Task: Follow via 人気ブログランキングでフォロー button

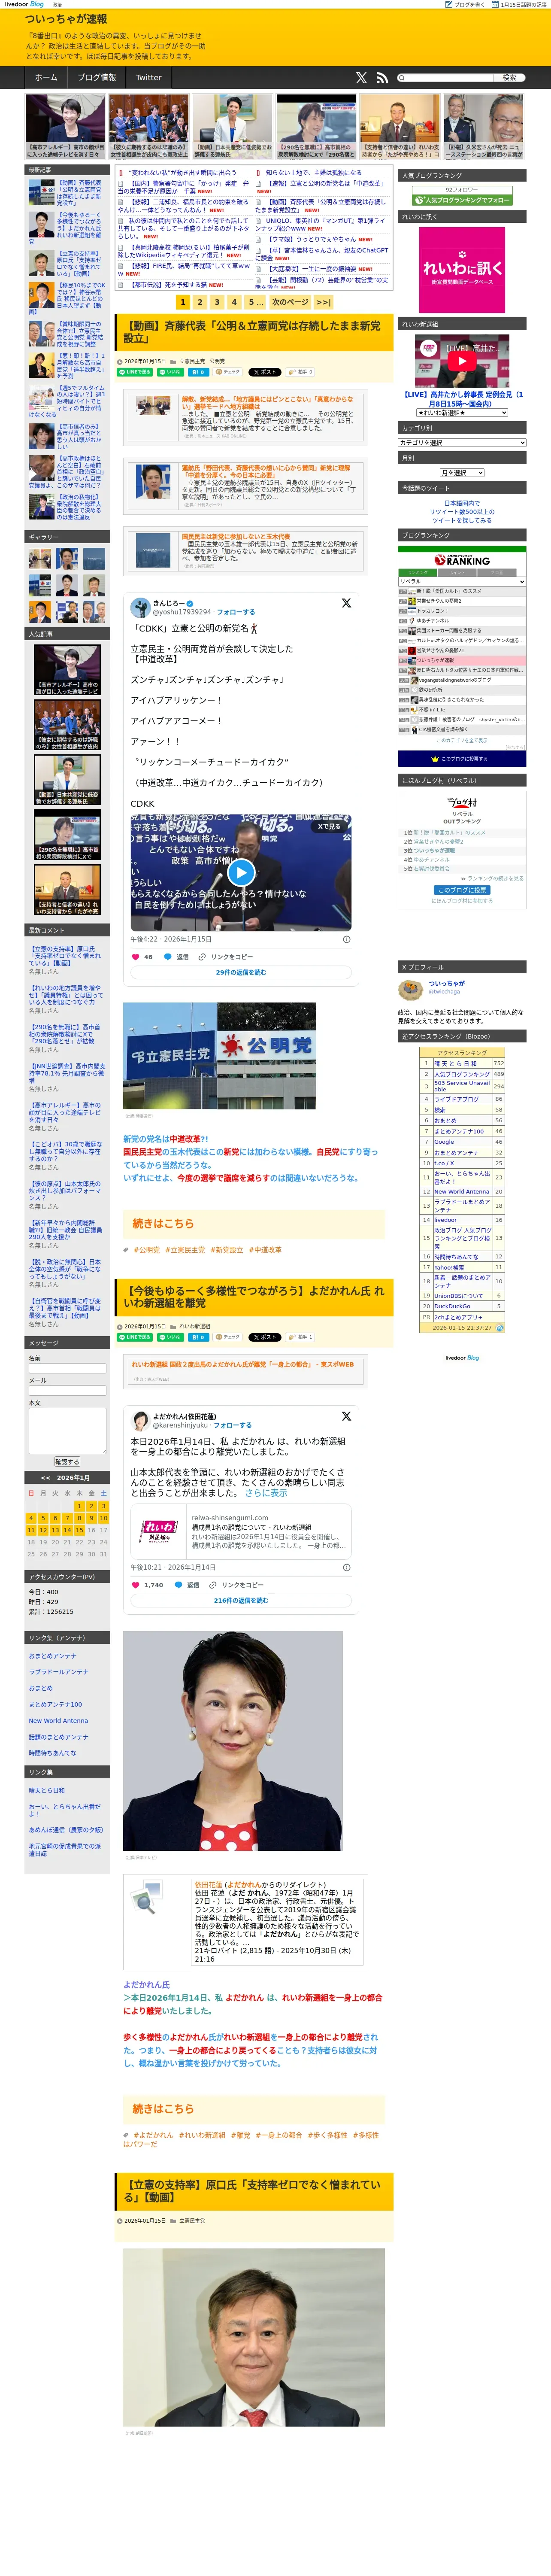Action: (x=462, y=200)
